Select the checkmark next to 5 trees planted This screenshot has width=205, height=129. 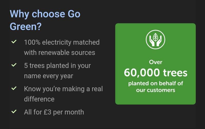click(14, 65)
